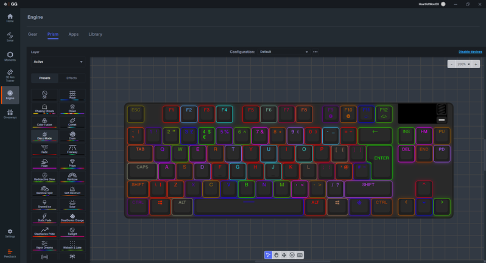This screenshot has height=263, width=486.
Task: Open Giveaways in the sidebar
Action: (x=10, y=114)
